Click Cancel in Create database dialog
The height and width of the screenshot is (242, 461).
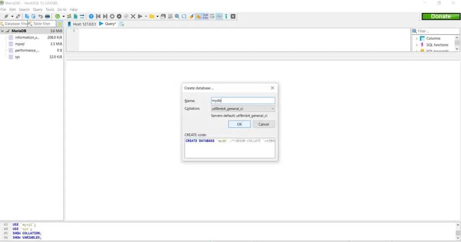click(x=264, y=124)
